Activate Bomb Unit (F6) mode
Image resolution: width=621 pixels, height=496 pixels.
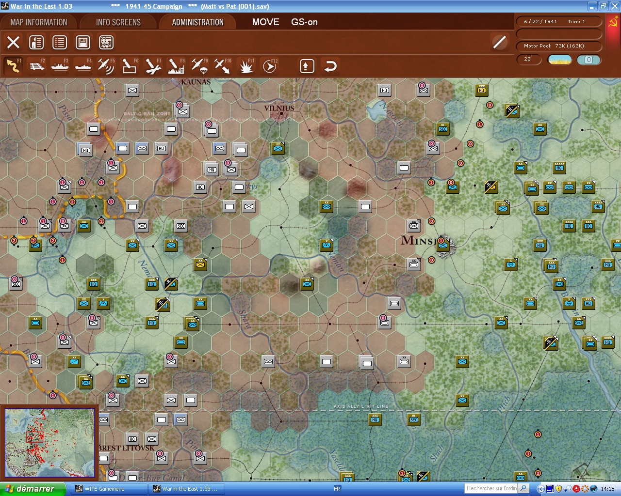point(130,66)
